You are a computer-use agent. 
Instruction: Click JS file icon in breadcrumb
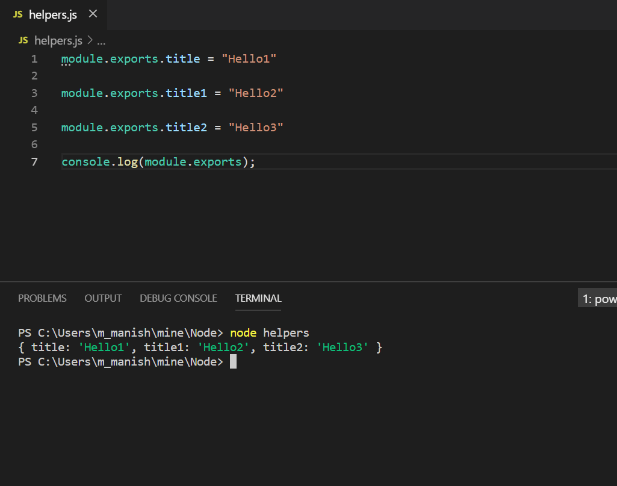pyautogui.click(x=23, y=40)
